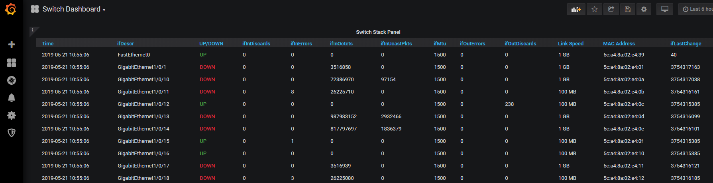The width and height of the screenshot is (713, 183).
Task: Open the Switch Dashboard title dropdown
Action: (x=74, y=9)
